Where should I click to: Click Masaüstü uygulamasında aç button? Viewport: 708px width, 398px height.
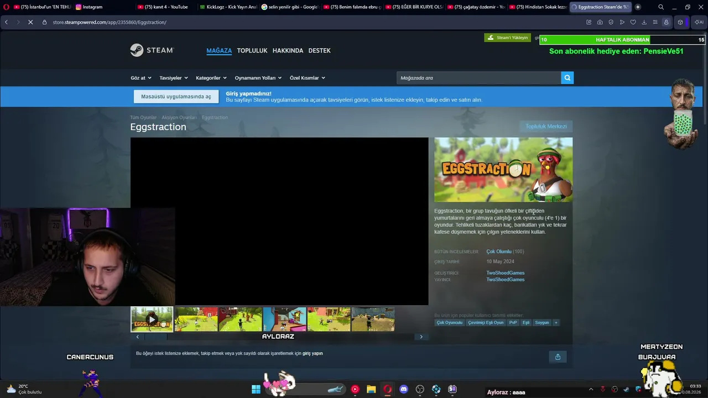click(x=176, y=97)
